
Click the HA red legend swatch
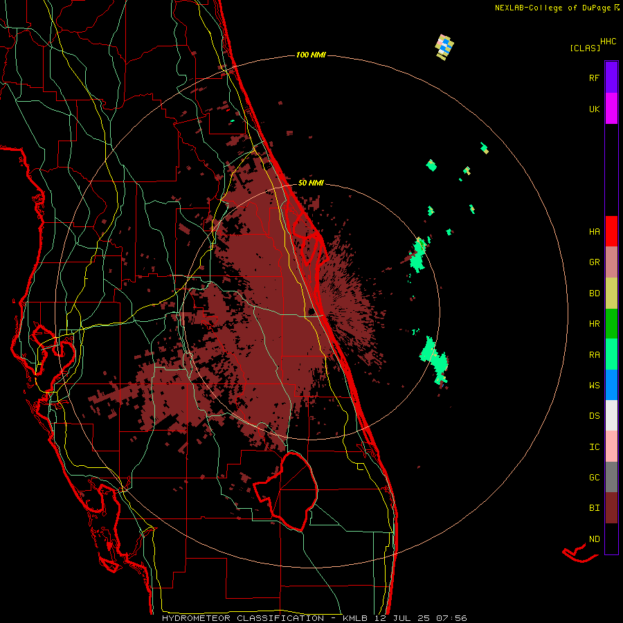click(611, 231)
